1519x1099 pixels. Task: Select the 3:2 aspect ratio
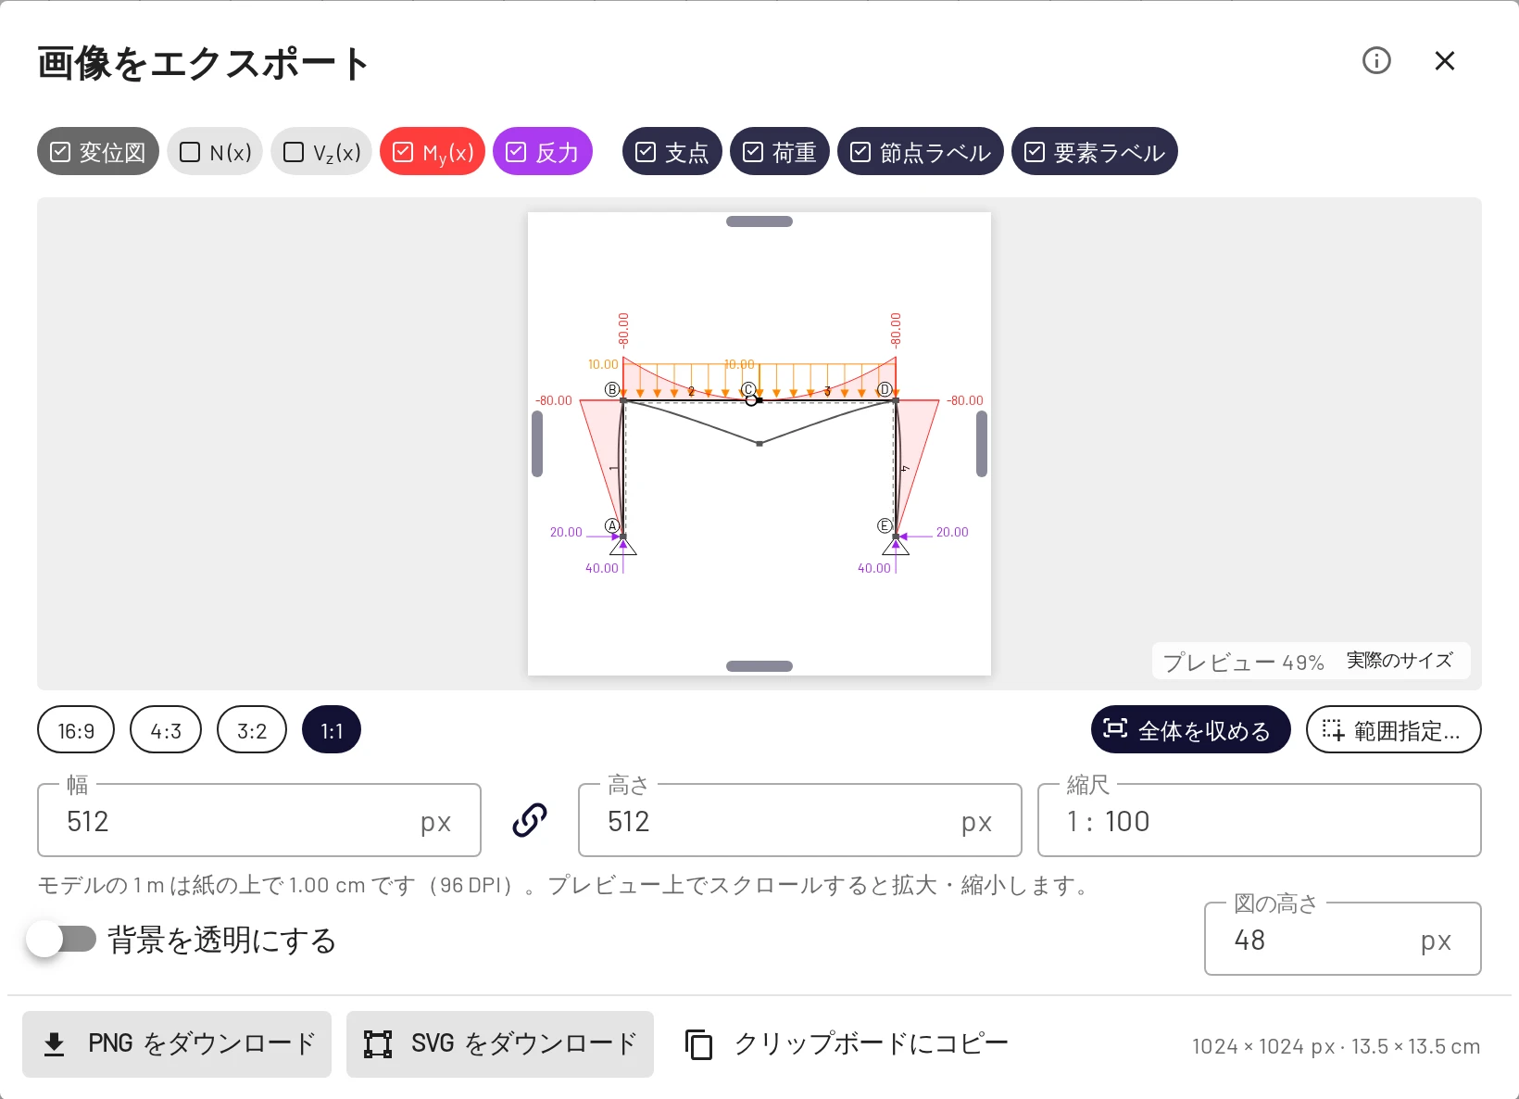[x=252, y=730]
